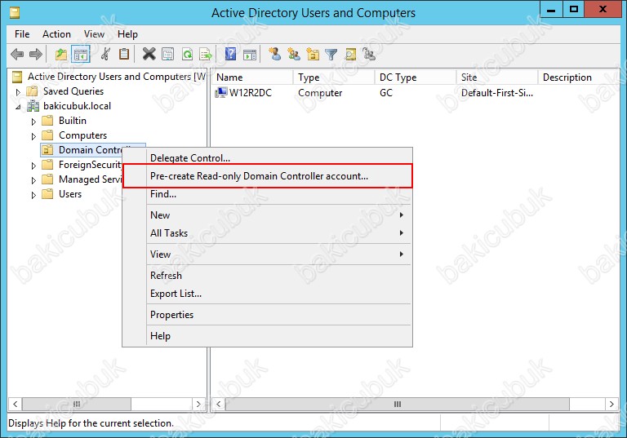Click the Cut scissors toolbar icon
627x438 pixels.
(105, 54)
